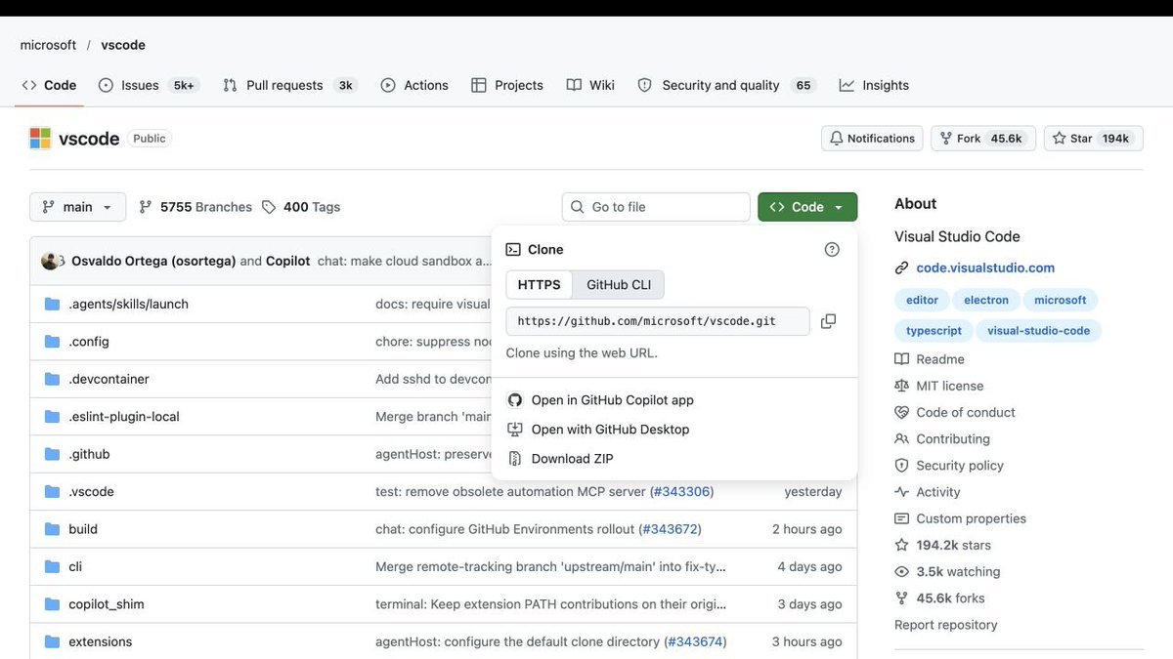1173x659 pixels.
Task: Open the Clone help question-mark icon
Action: coord(832,250)
